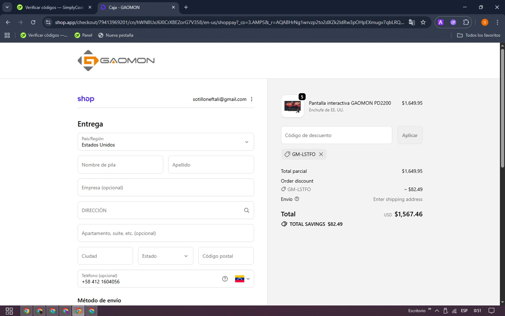Switch to Verificar códigos — SimplyCodes tab
Screen dimensions: 505x316
tap(54, 7)
